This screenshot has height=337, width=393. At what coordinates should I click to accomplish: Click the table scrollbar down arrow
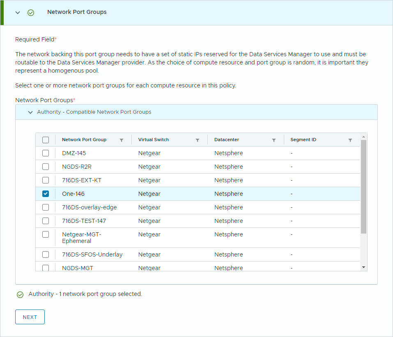point(364,267)
